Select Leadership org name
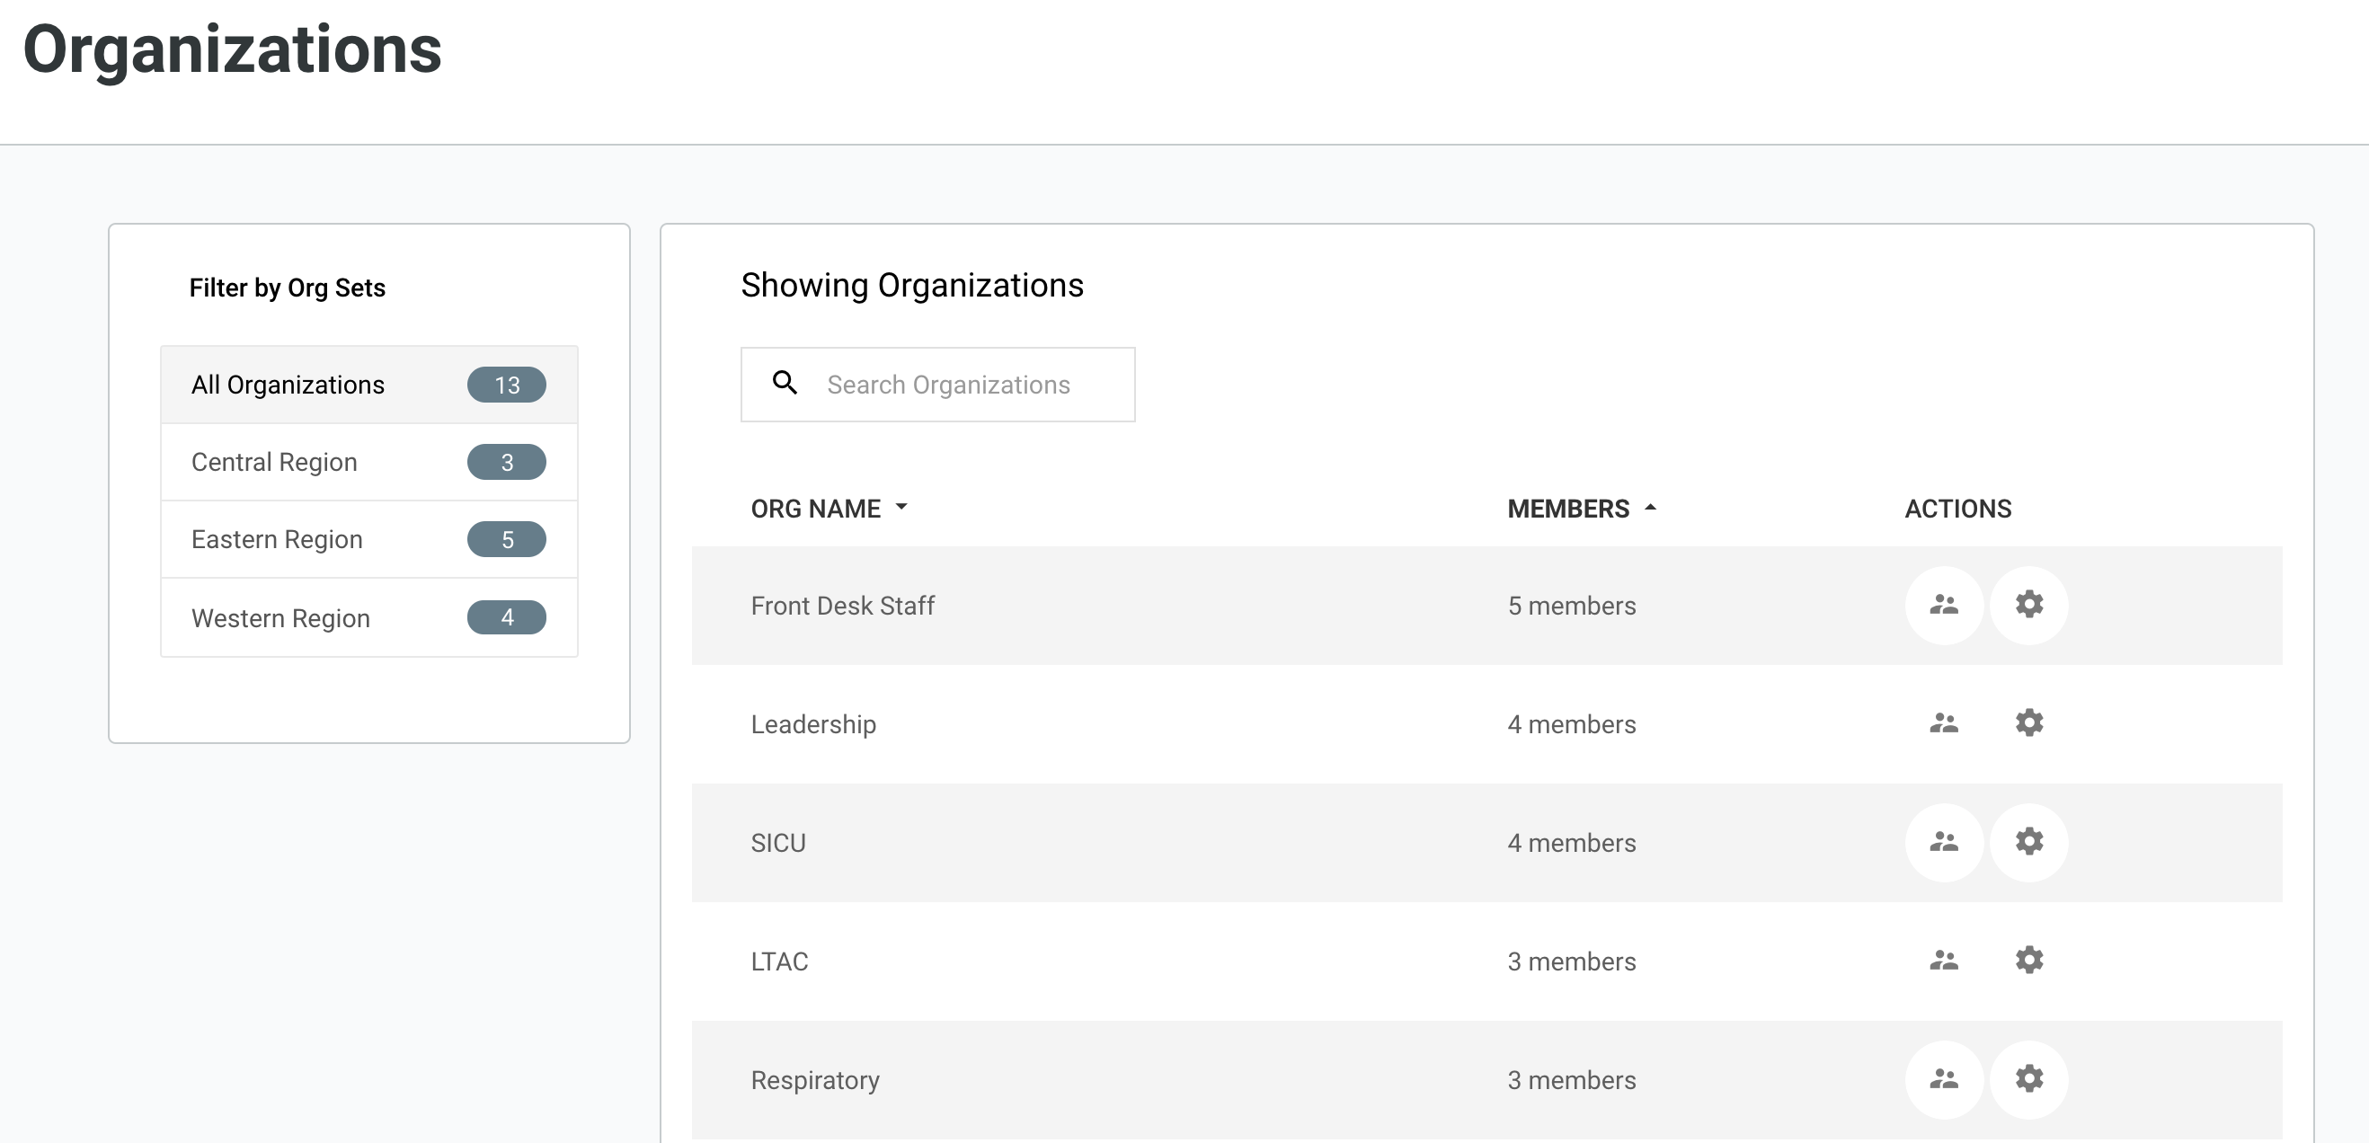 click(813, 724)
